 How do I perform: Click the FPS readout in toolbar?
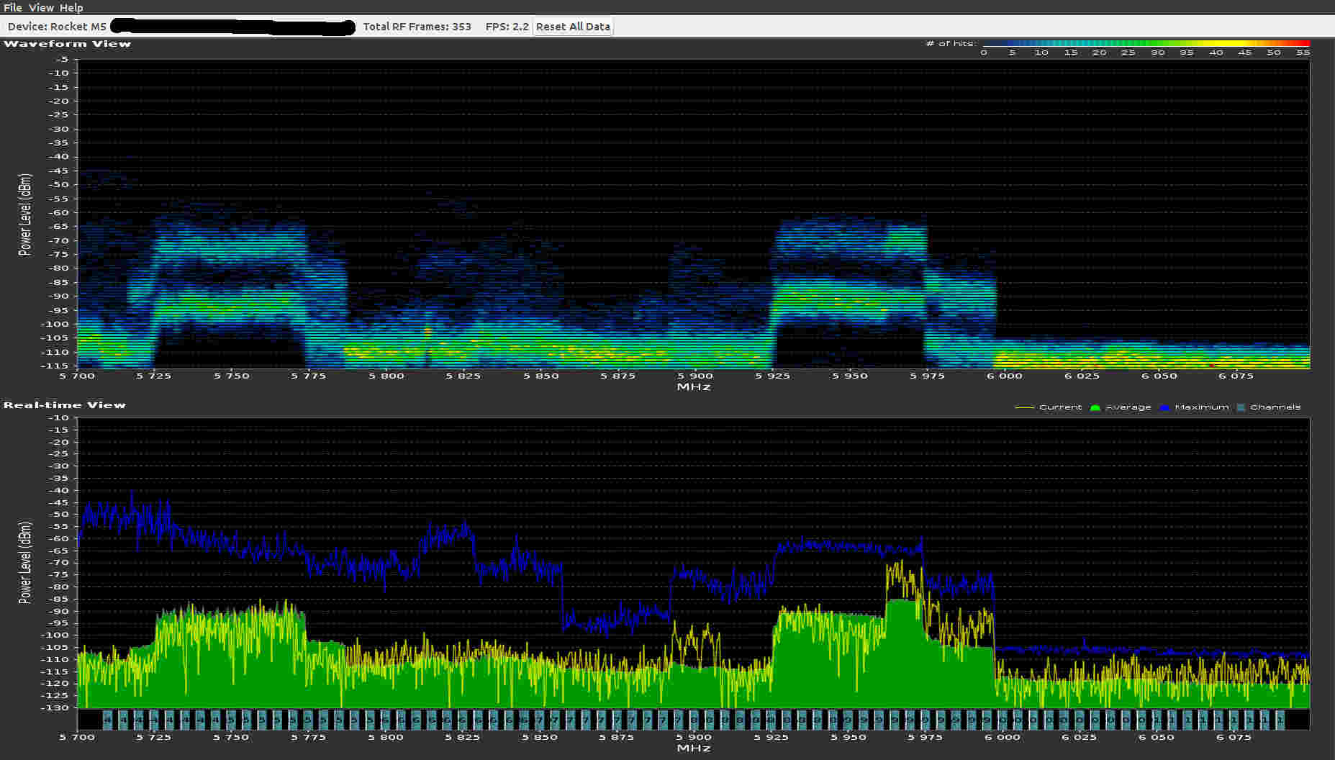(x=507, y=27)
